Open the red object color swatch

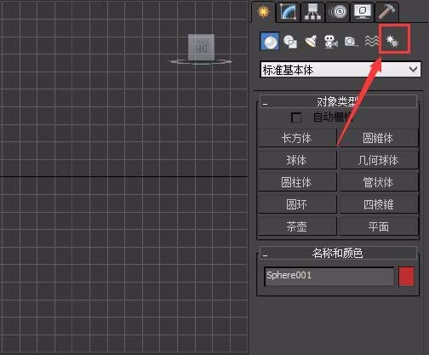pos(406,276)
